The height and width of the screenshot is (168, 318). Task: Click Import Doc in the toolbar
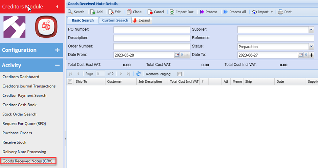click(182, 12)
